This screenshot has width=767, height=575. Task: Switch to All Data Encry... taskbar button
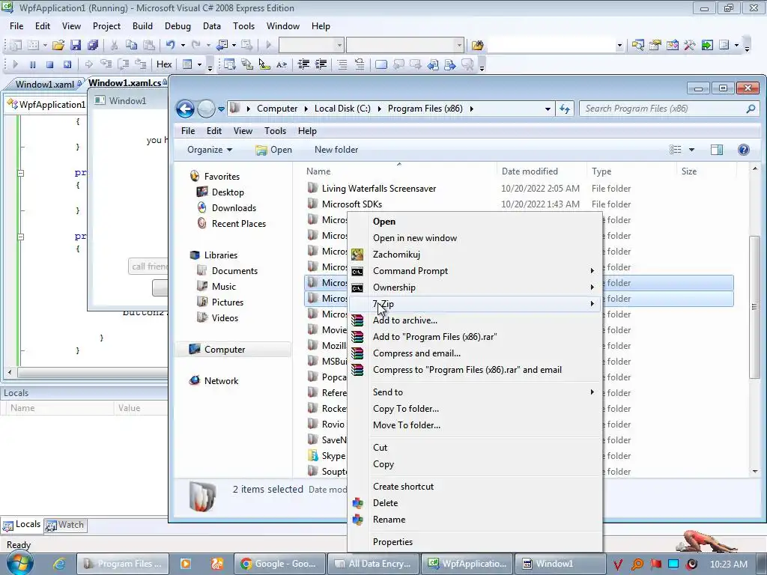tap(373, 564)
